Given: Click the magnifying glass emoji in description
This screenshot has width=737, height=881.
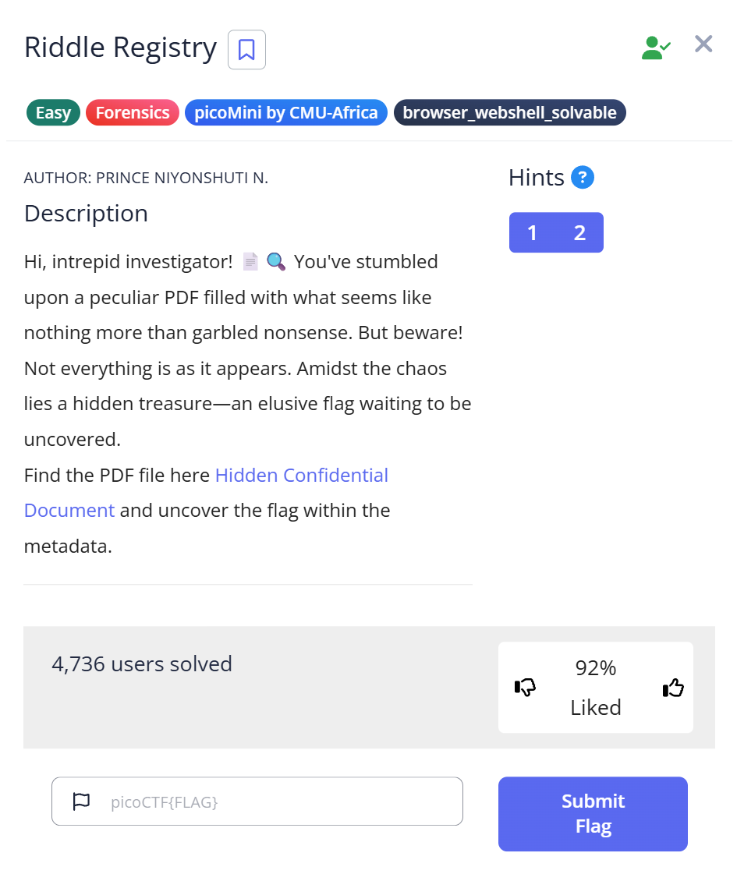Looking at the screenshot, I should [x=276, y=262].
